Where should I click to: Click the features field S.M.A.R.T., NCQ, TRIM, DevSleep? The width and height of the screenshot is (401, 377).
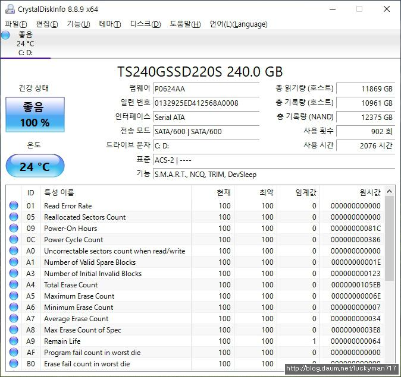pos(274,175)
